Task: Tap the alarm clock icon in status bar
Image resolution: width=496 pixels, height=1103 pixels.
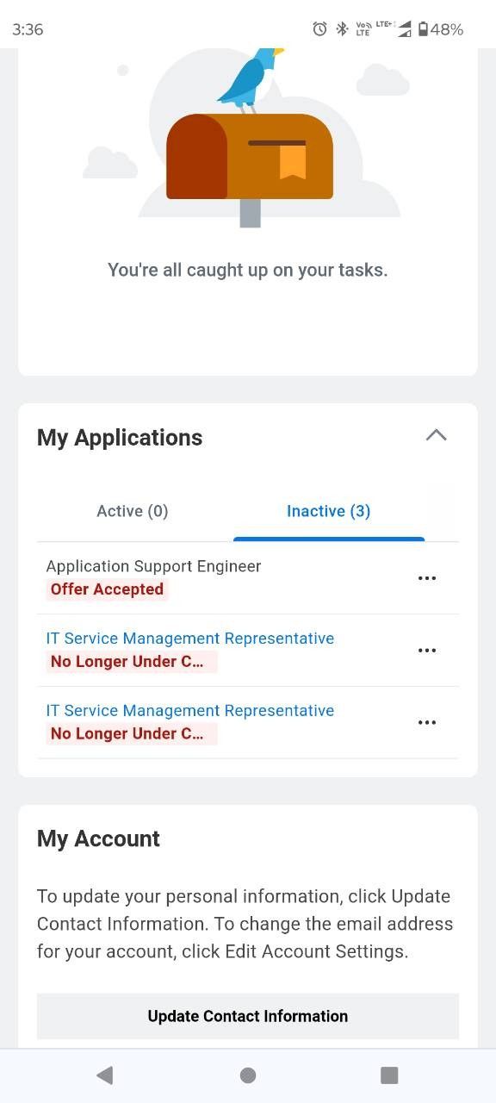Action: tap(319, 29)
